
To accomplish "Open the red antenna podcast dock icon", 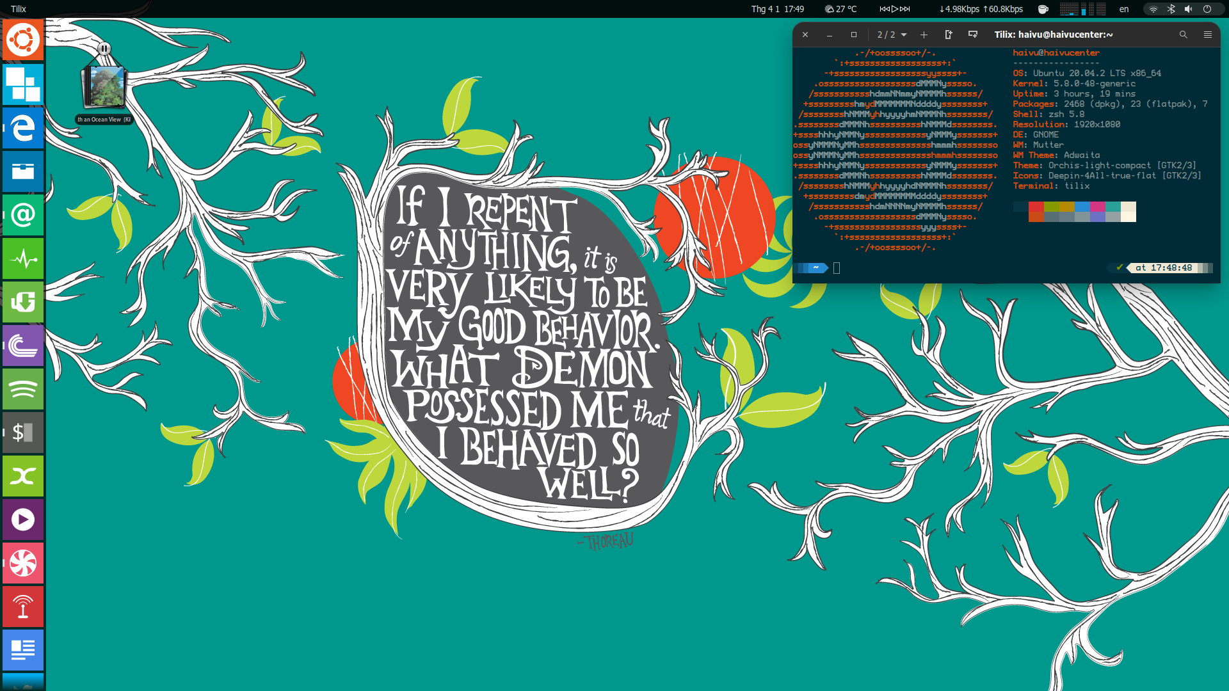I will click(x=23, y=606).
